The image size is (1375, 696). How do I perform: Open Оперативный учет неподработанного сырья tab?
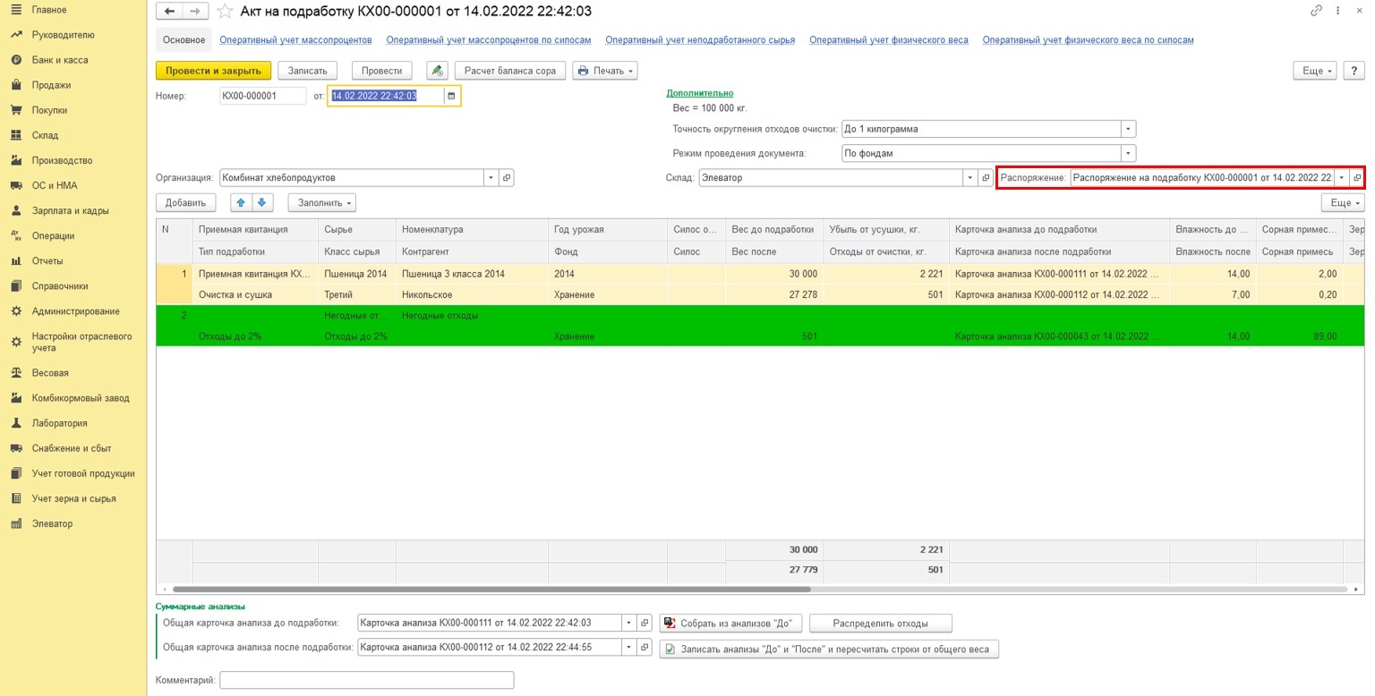click(x=700, y=40)
